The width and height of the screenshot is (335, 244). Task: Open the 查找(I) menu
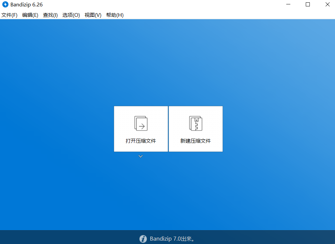point(50,15)
